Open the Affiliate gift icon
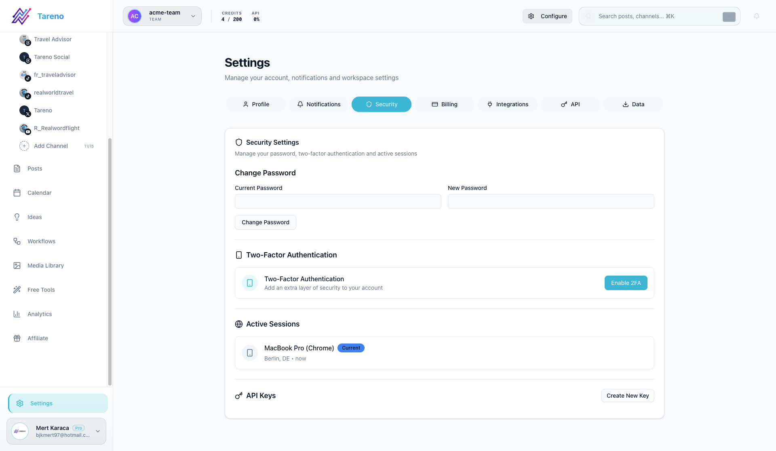 (17, 338)
